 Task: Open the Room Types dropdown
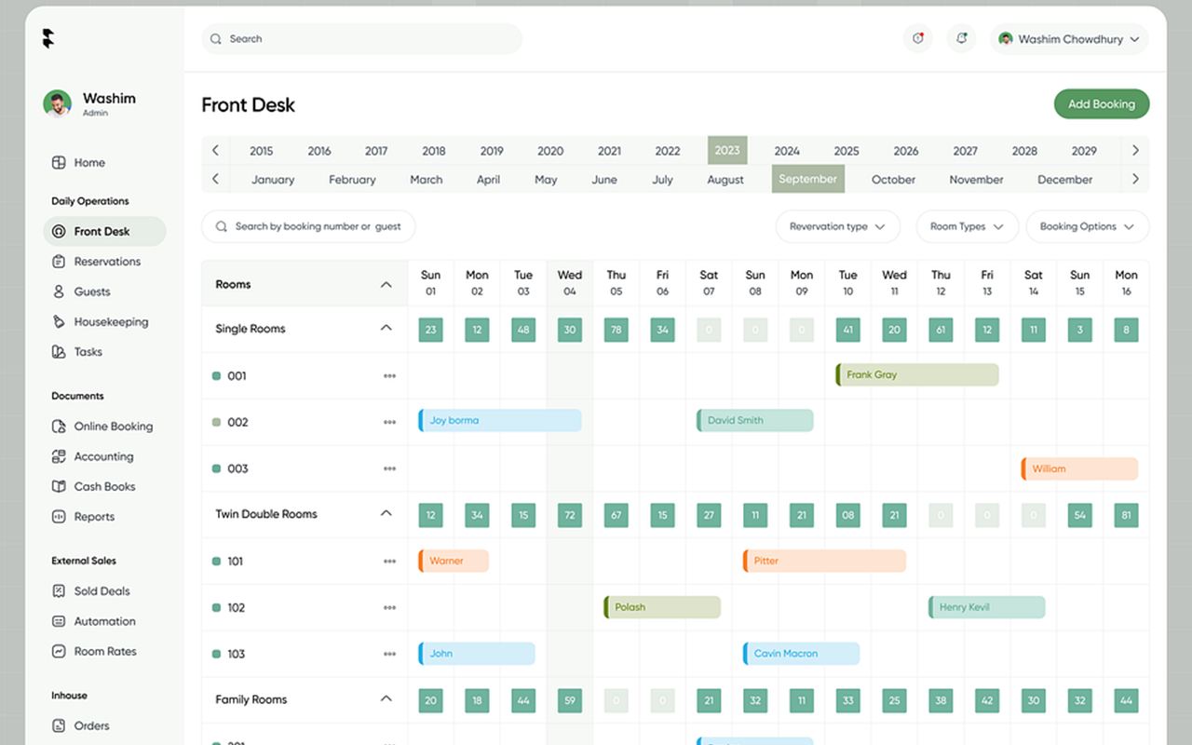[967, 226]
